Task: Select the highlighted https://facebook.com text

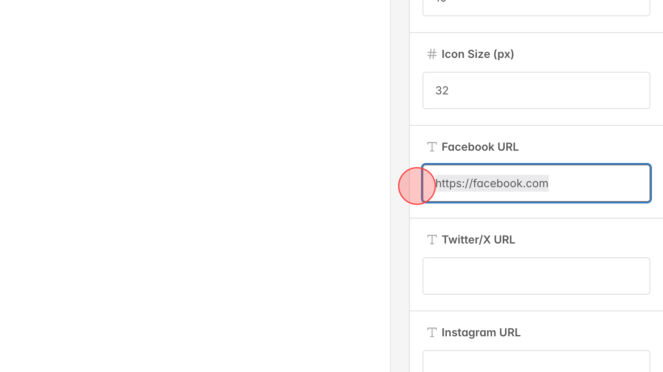Action: [491, 183]
